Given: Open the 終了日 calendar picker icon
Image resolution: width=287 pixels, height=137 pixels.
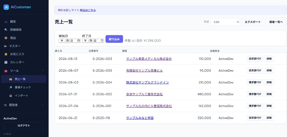Looking at the screenshot, I should (x=102, y=41).
